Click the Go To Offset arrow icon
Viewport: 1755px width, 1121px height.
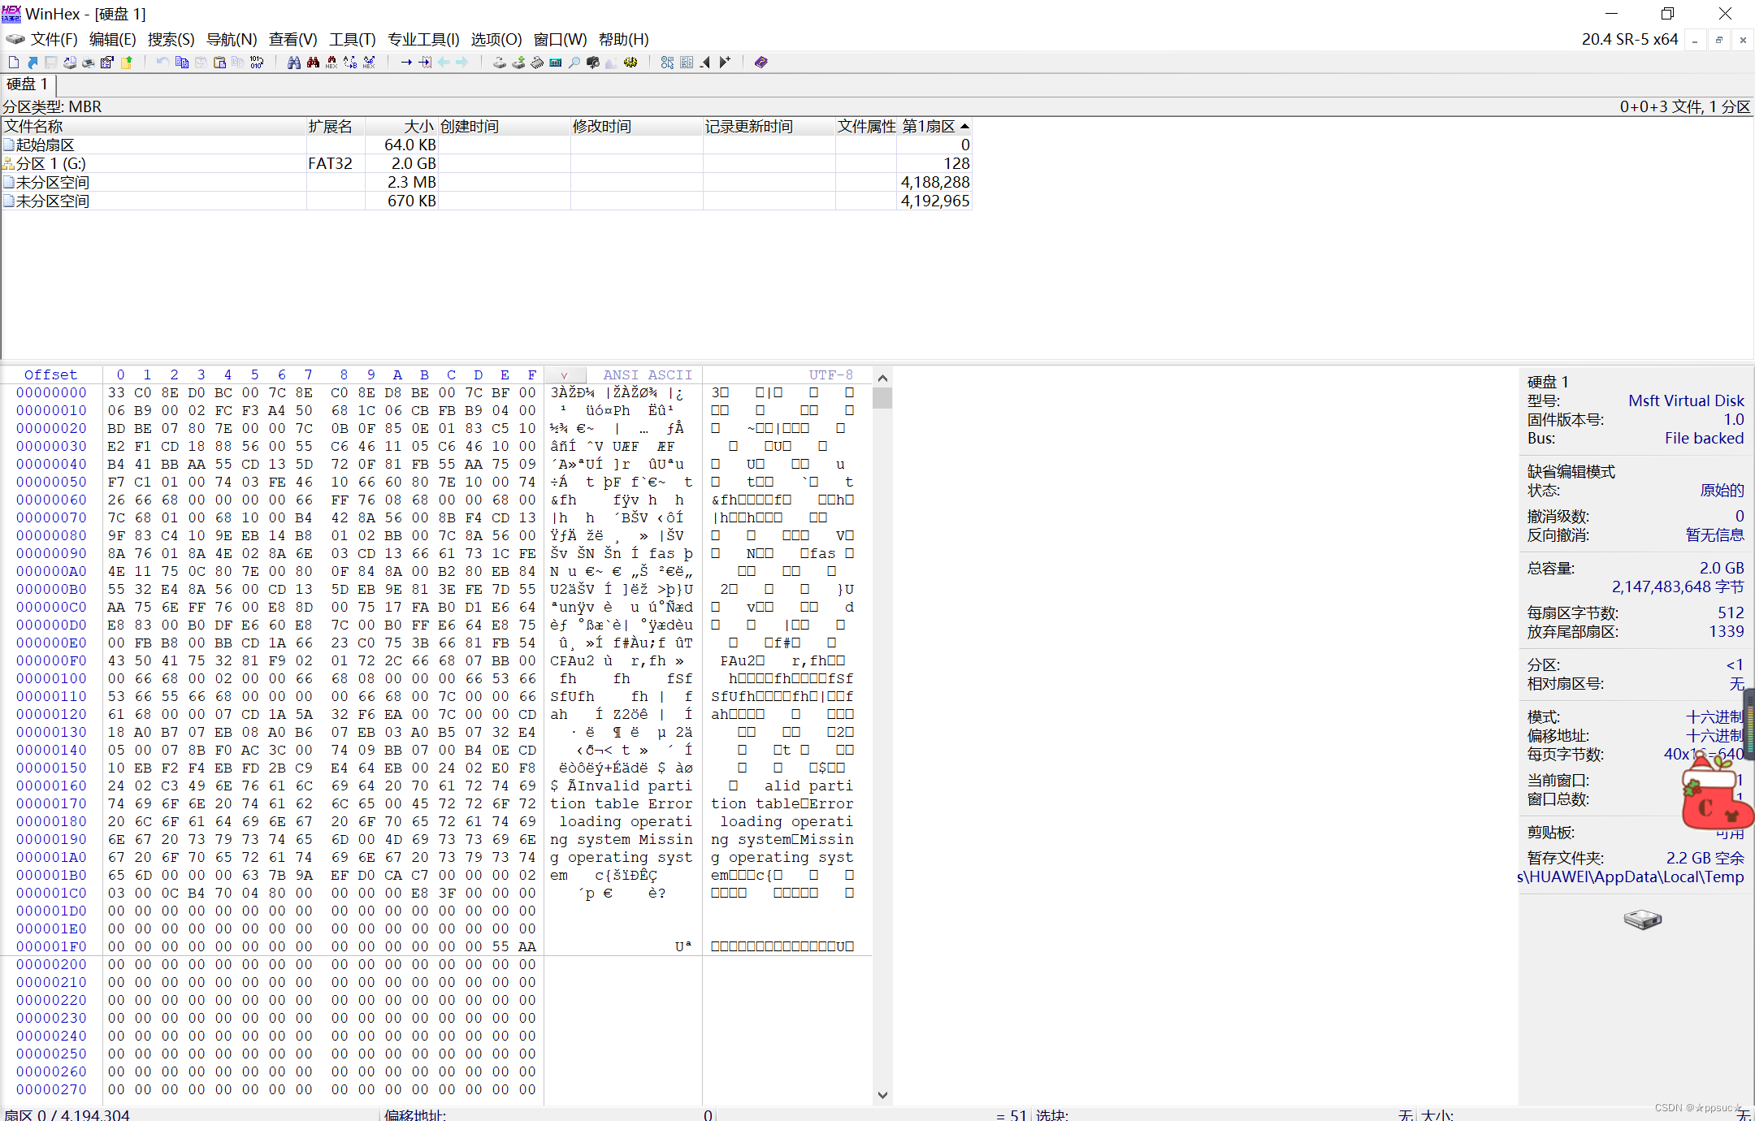pos(406,63)
